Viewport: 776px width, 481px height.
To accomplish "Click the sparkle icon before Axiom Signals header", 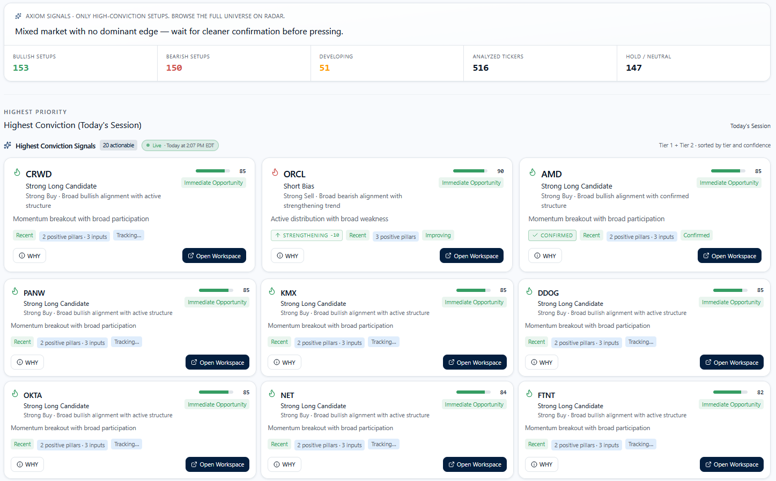I will [18, 16].
